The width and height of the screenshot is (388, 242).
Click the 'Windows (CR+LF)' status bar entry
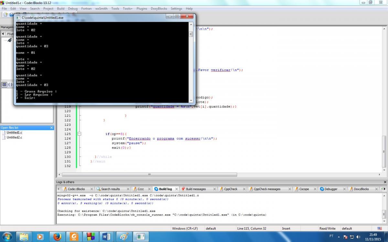[x=185, y=228]
